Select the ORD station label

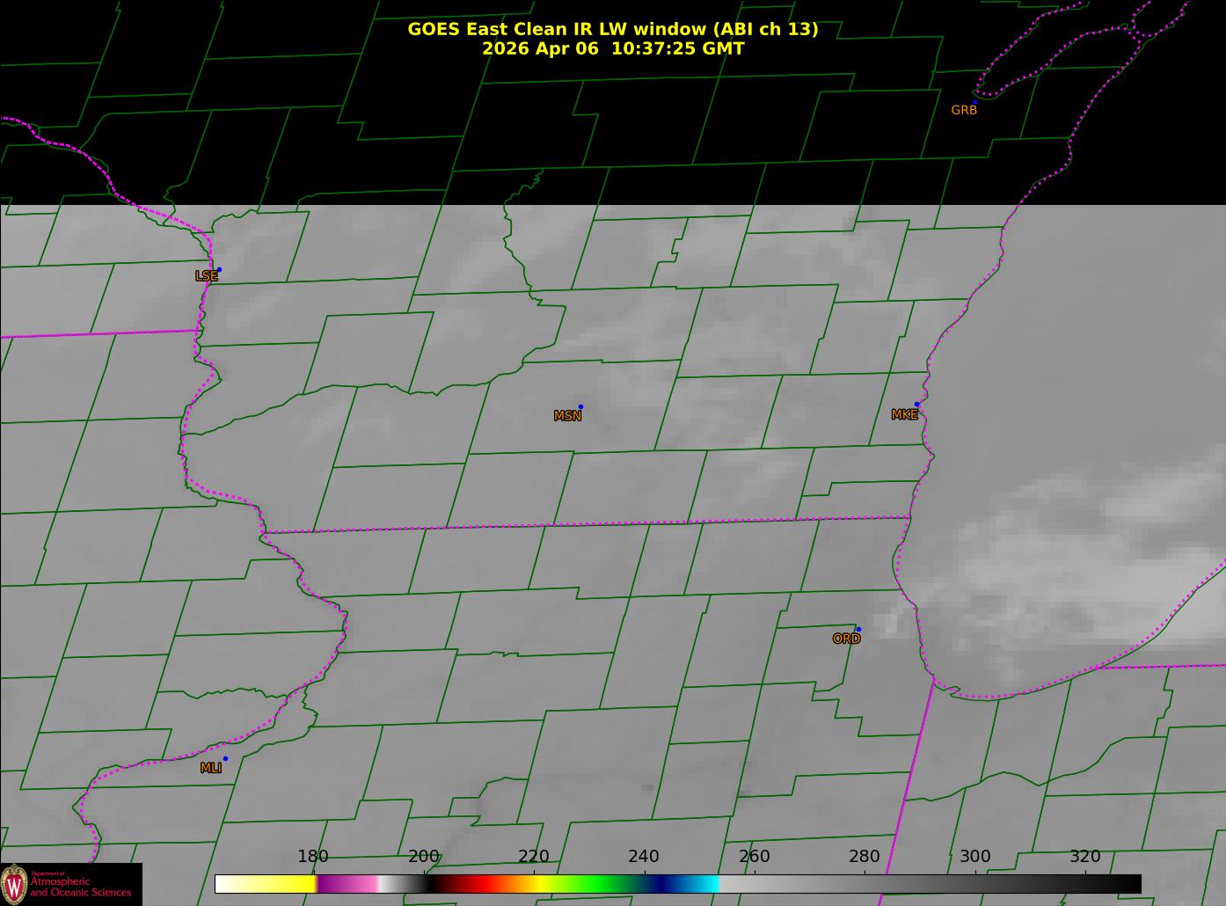[846, 639]
